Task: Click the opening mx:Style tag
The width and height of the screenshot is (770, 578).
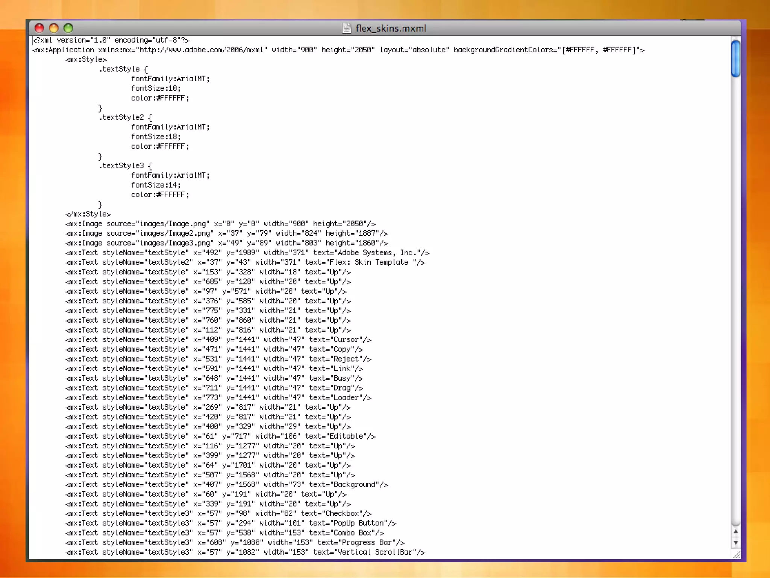Action: [86, 60]
